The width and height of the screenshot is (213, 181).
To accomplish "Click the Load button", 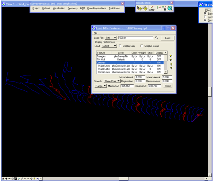I will click(x=168, y=38).
